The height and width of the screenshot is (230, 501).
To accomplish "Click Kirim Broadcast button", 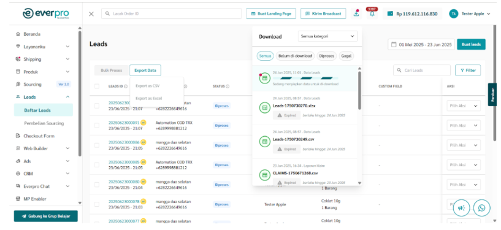I will coord(323,13).
